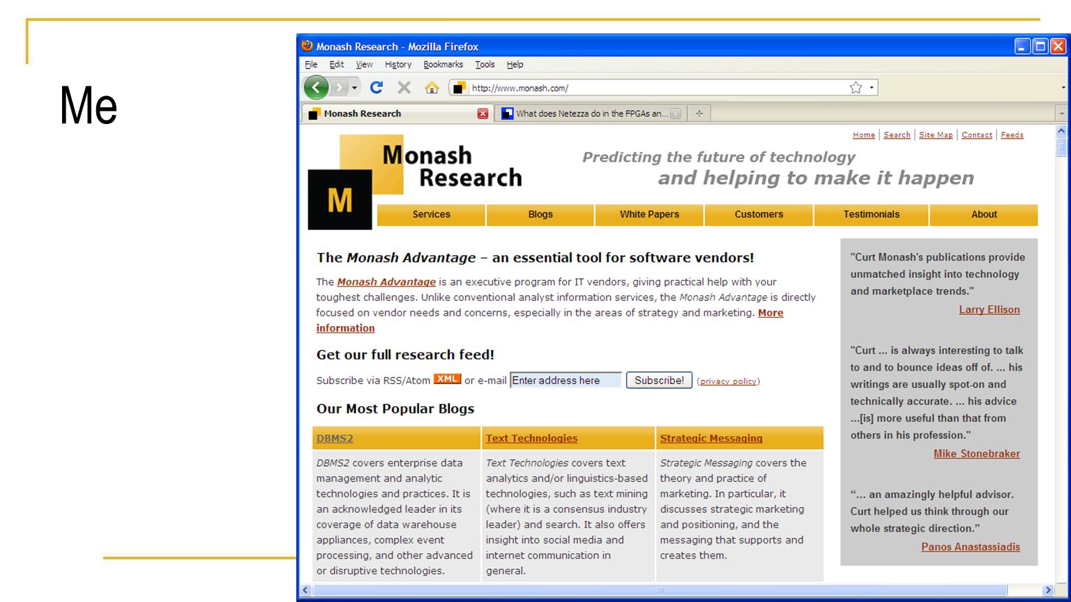Click the horizontal scrollbar left arrow
This screenshot has width=1071, height=602.
click(x=305, y=590)
